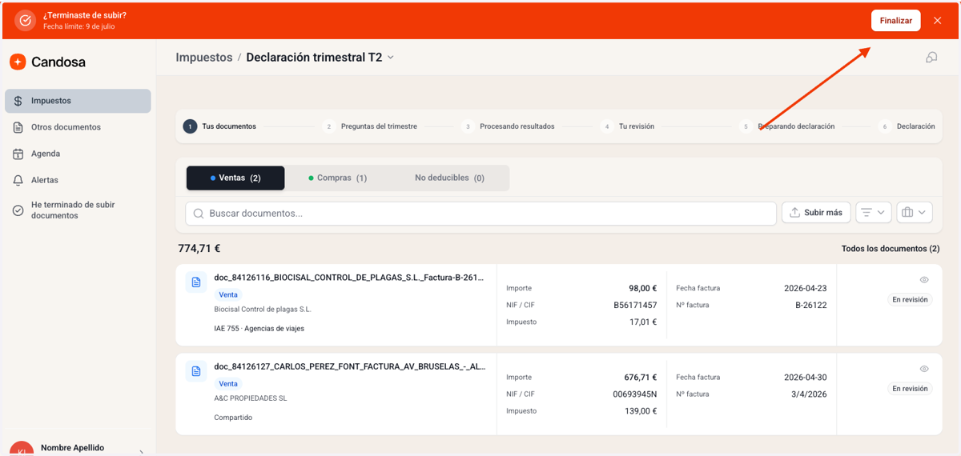Preview Carlos Perez document with the eye icon
The width and height of the screenshot is (961, 456).
(924, 369)
